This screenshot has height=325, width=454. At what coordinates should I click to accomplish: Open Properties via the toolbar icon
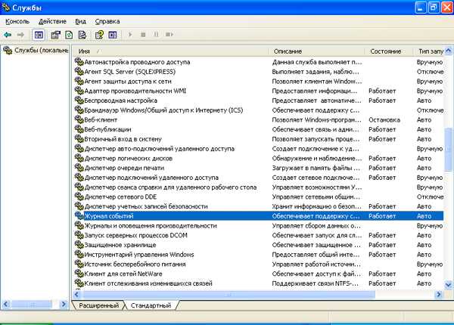point(55,35)
